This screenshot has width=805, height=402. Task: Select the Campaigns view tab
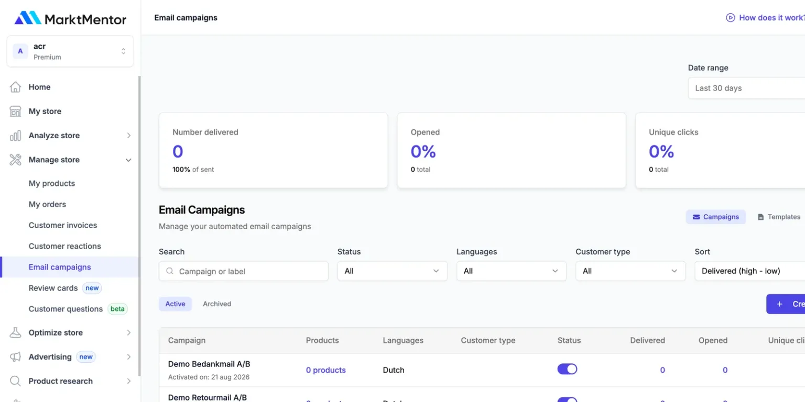(x=715, y=217)
